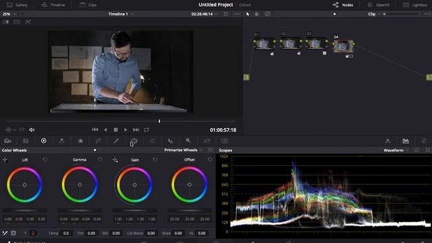Screen dimensions: 432x243
Task: Open the Power Windows palette
Action: tap(134, 141)
